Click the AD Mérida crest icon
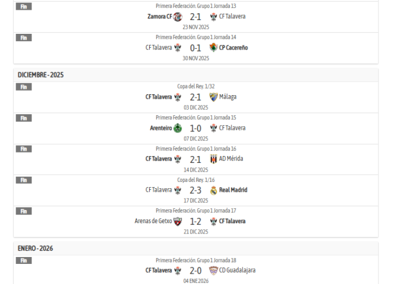Screen dimensions: 413x284 coord(213,159)
